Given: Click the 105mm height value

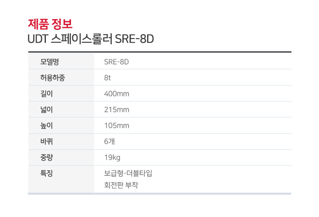Looking at the screenshot, I should click(x=116, y=125).
